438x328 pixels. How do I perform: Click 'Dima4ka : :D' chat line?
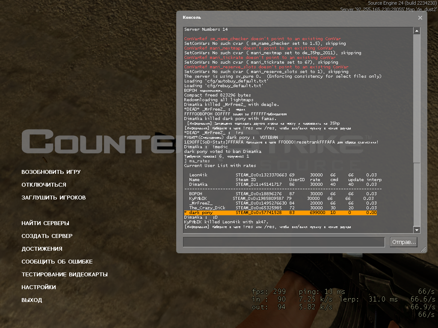201,217
